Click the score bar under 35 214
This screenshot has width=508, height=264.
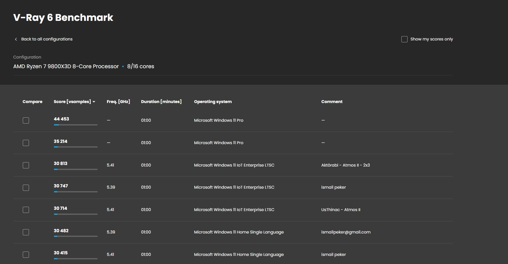76,147
